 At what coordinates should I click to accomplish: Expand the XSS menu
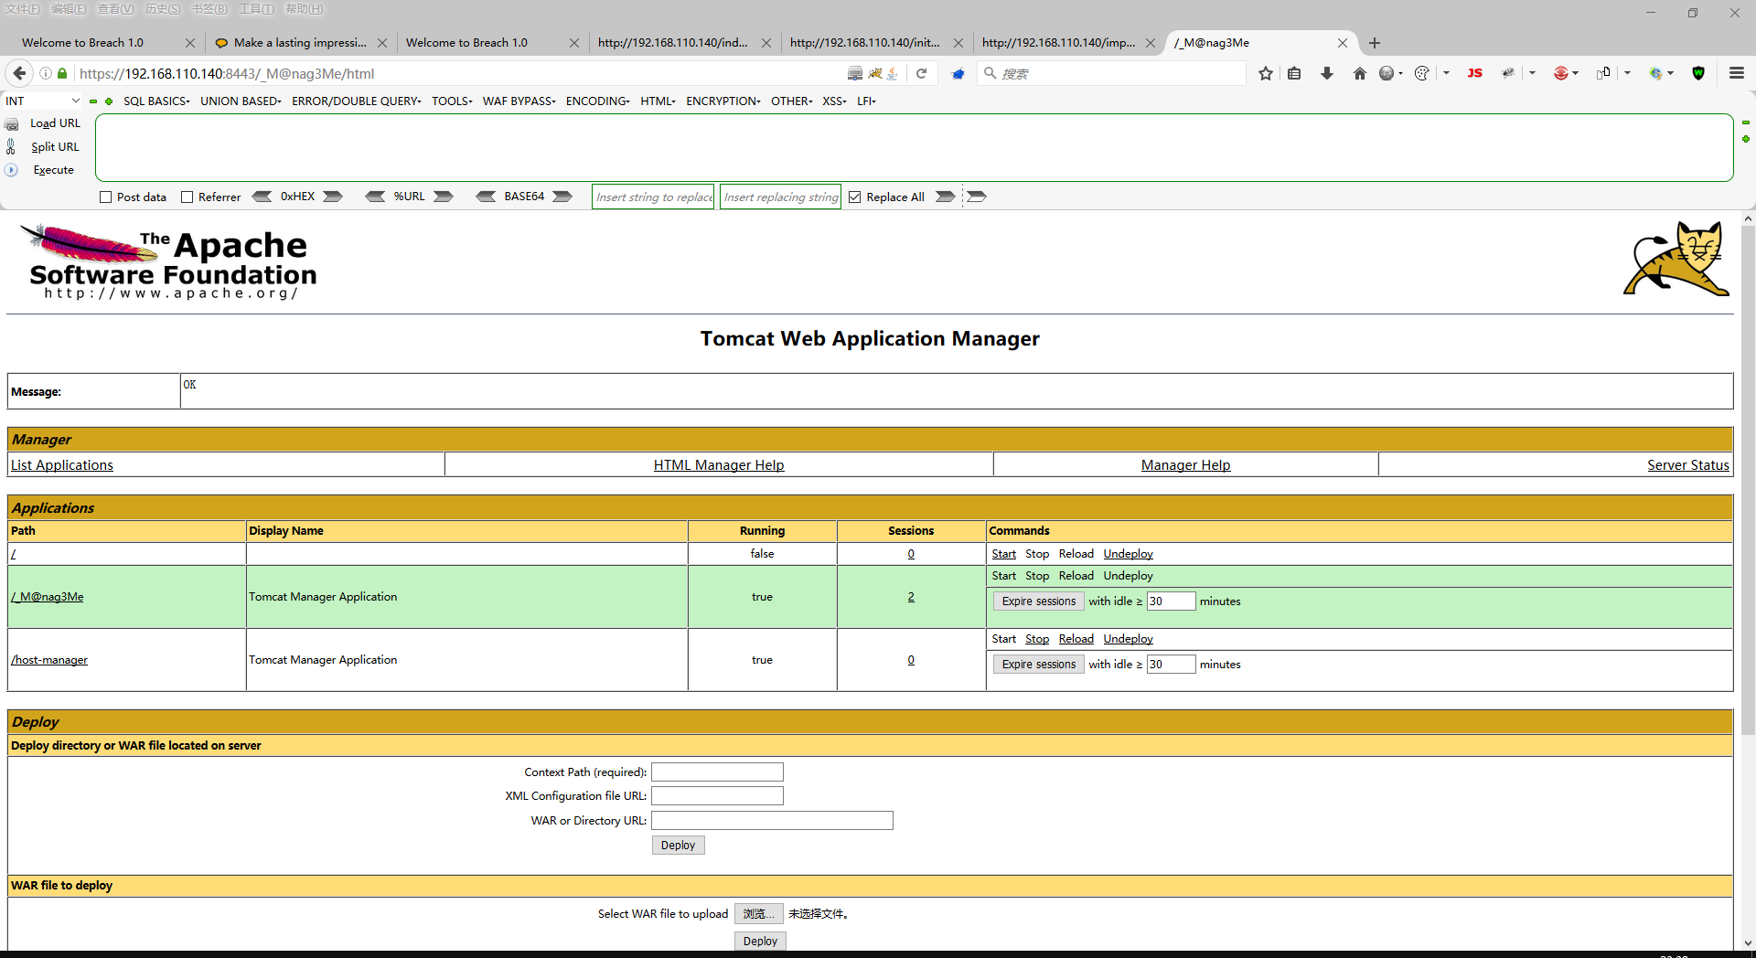tap(834, 101)
